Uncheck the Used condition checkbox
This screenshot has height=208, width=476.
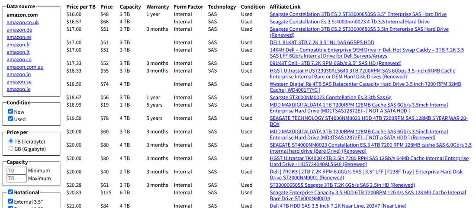(11, 119)
